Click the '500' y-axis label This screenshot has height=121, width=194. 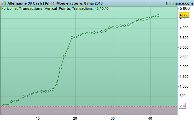[183, 96]
